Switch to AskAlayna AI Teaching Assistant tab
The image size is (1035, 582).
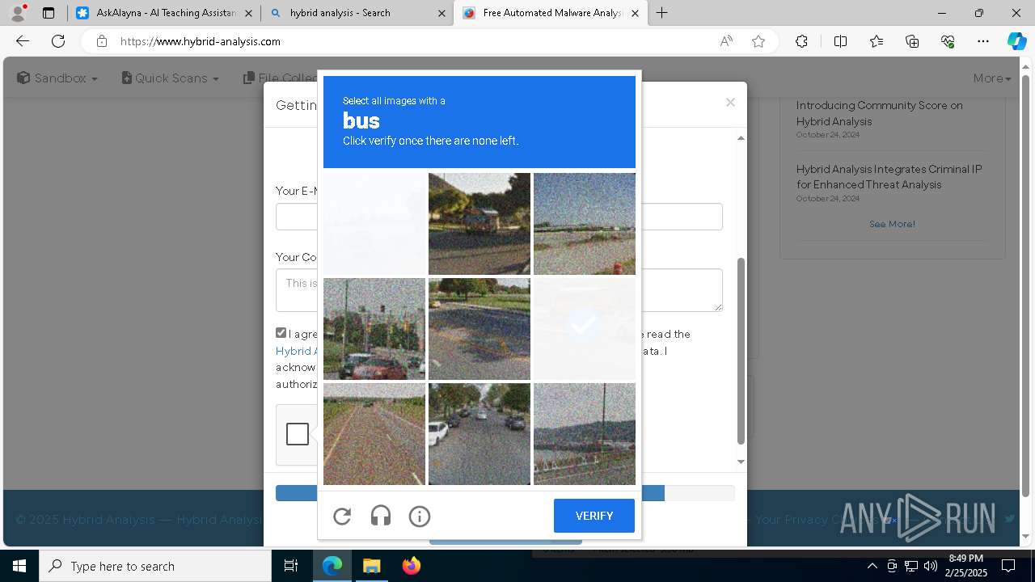tap(164, 13)
